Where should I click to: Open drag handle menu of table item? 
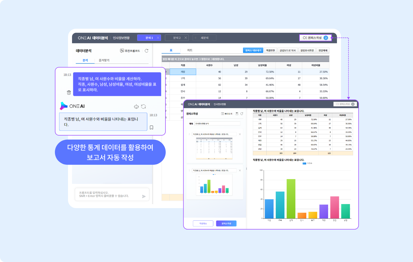click(x=189, y=134)
